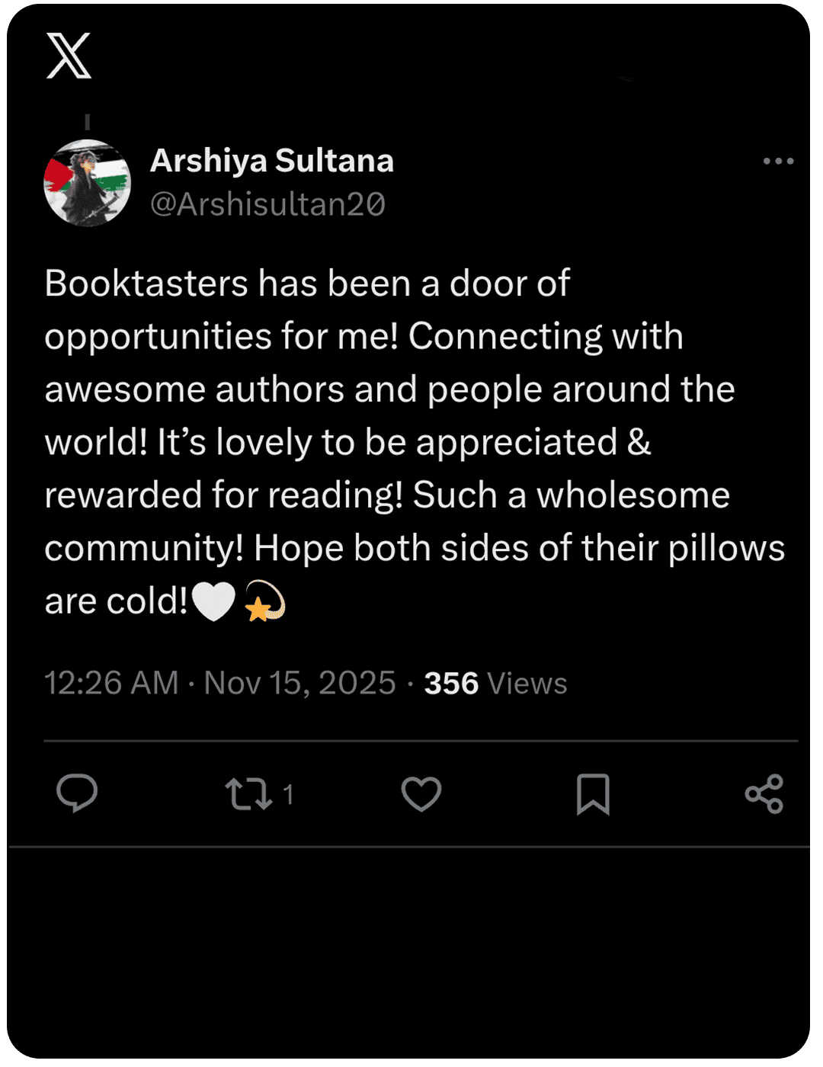Open Arshiya Sultana's profile picture
This screenshot has height=1067, width=823.
[x=87, y=183]
